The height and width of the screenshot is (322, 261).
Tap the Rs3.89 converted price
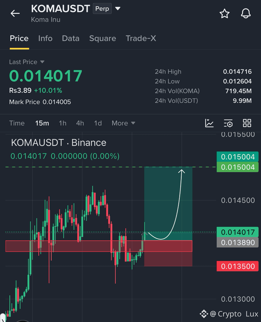(20, 90)
